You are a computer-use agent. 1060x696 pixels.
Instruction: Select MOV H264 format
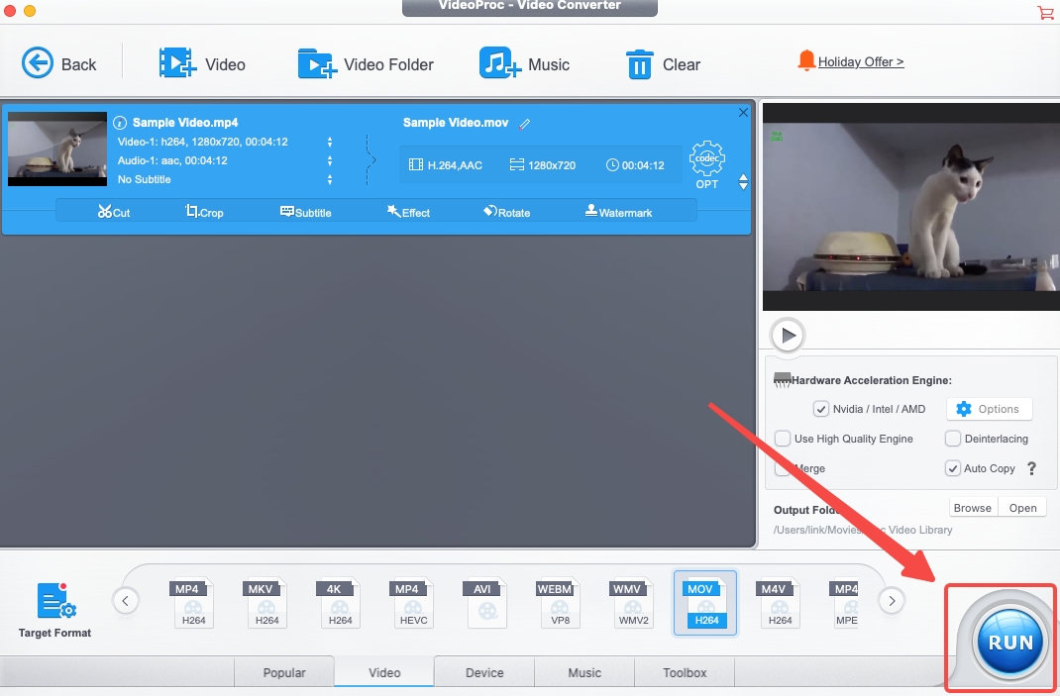coord(705,603)
